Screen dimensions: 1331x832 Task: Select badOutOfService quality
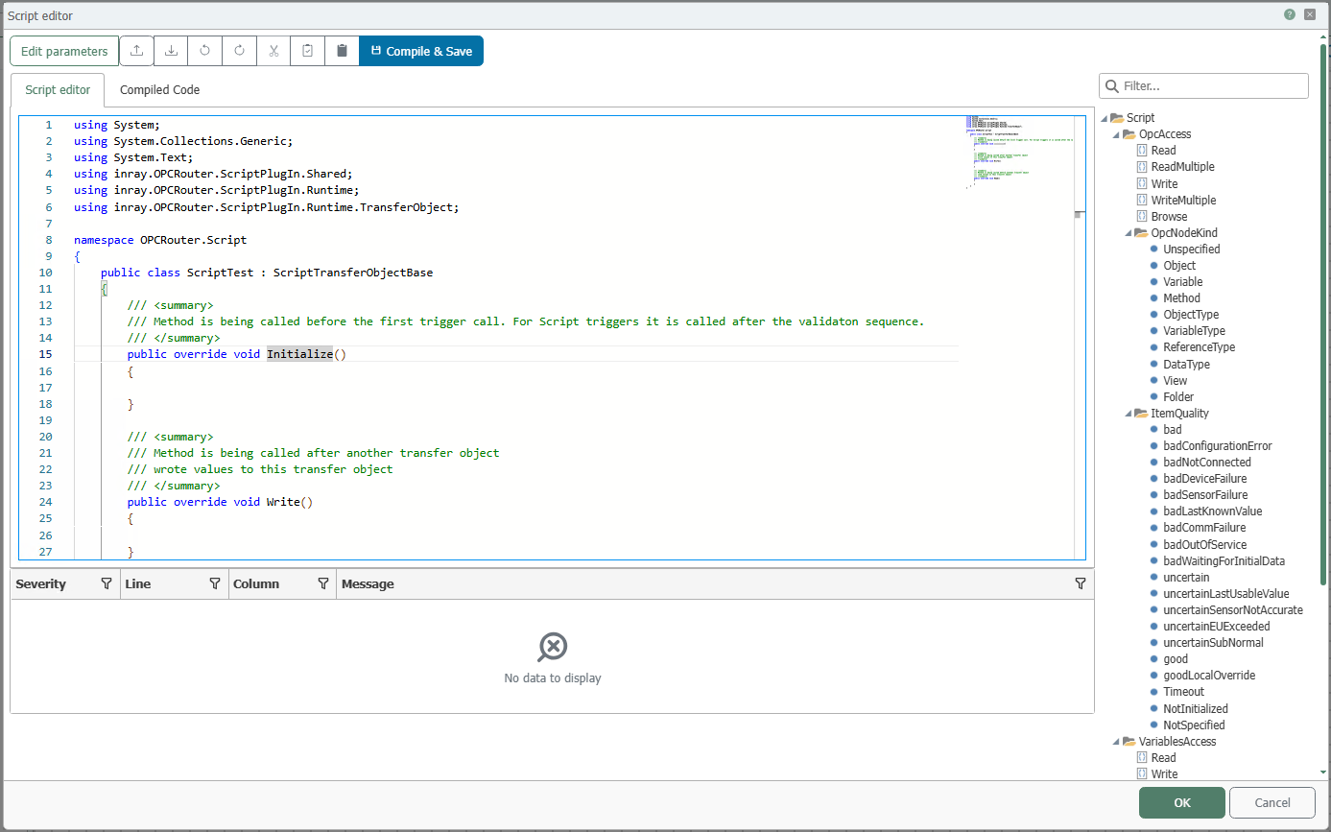(1205, 545)
